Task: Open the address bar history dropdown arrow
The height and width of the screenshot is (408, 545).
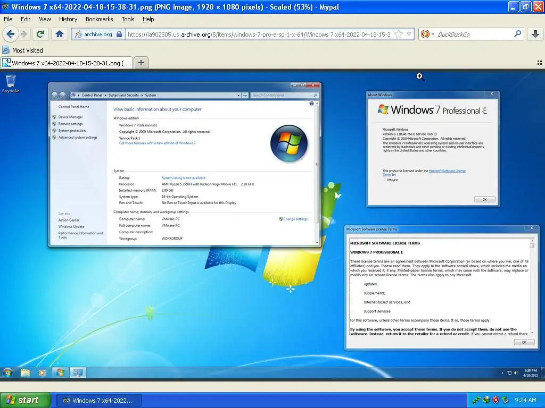Action: pos(409,35)
